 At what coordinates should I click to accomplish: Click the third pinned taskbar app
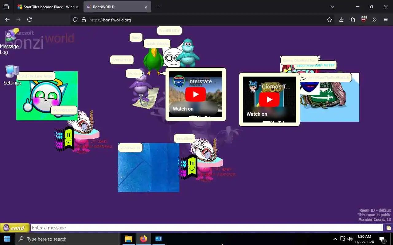click(x=158, y=239)
